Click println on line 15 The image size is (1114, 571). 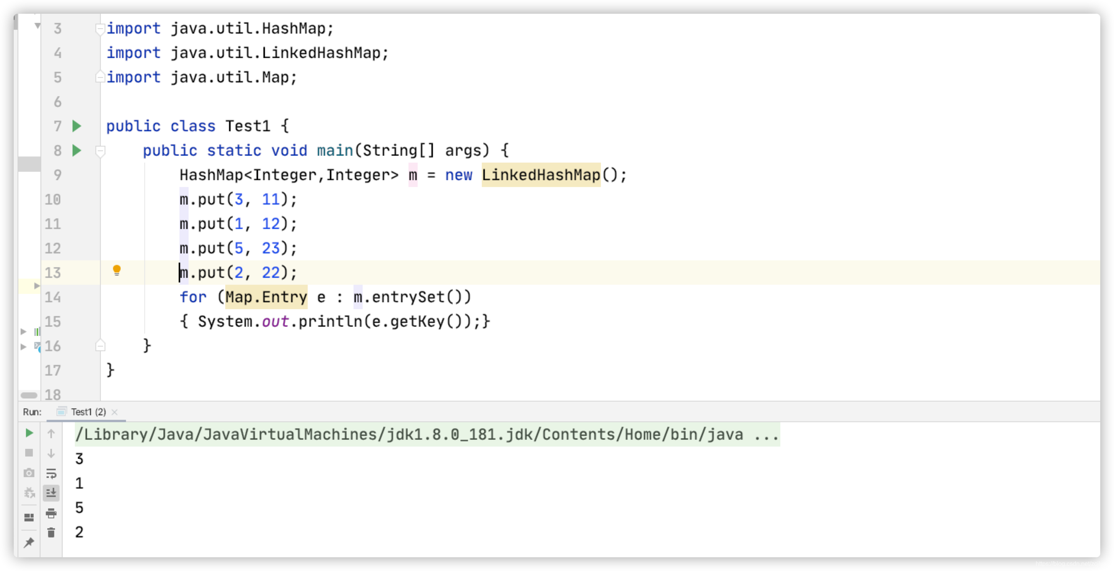[x=330, y=322]
